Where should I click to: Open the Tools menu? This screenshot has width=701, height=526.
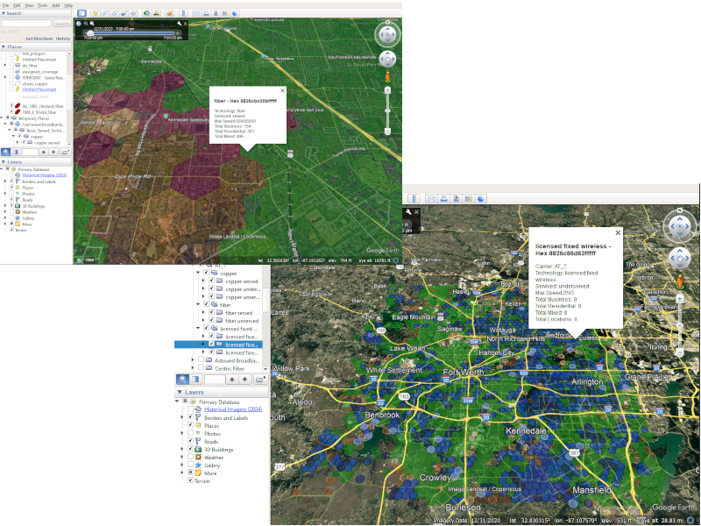tap(42, 5)
